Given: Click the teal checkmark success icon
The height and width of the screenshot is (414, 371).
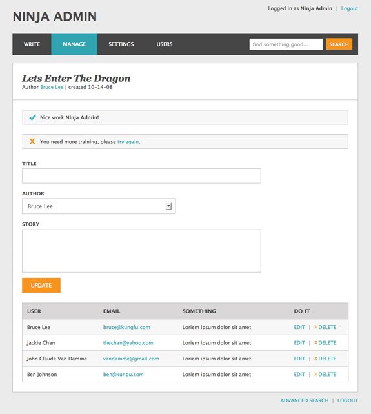Looking at the screenshot, I should click(x=32, y=117).
